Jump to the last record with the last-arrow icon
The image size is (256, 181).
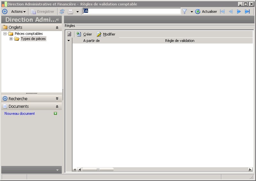247,12
